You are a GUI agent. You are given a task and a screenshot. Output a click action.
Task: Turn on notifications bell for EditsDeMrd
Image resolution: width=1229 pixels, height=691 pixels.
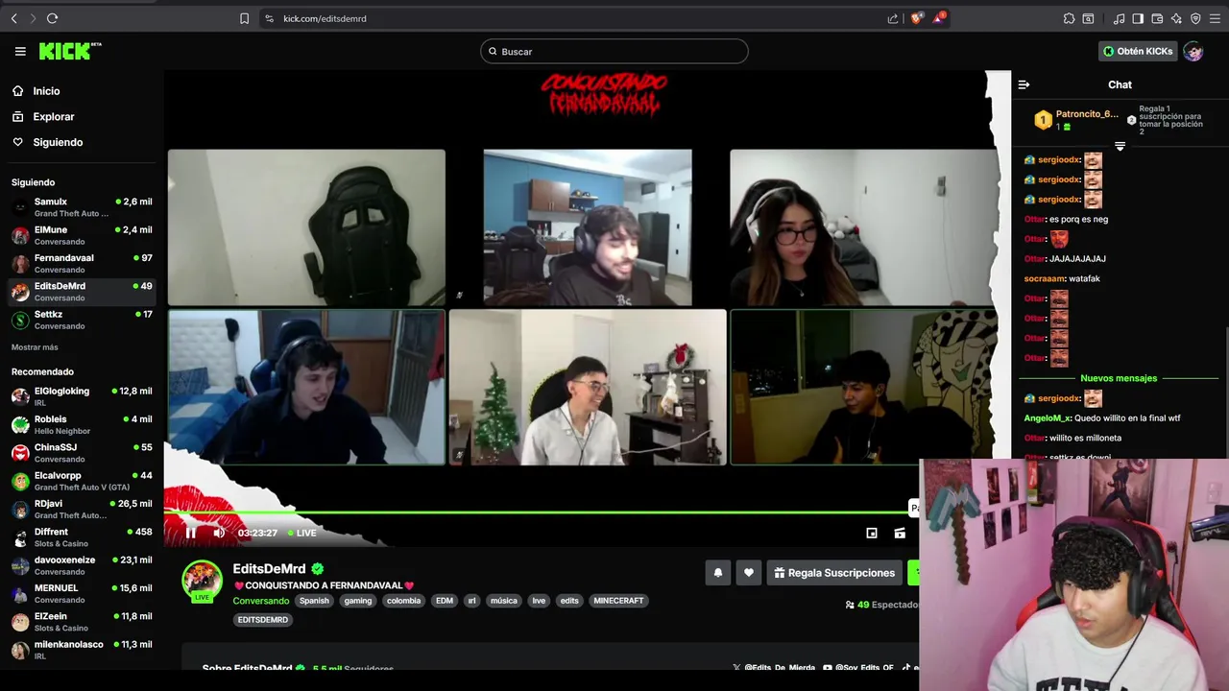point(718,573)
